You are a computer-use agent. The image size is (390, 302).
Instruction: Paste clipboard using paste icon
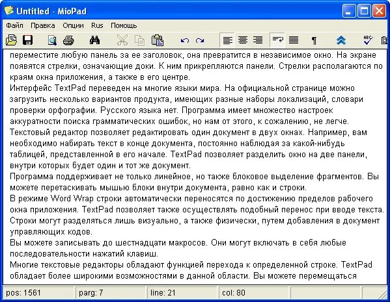158,40
